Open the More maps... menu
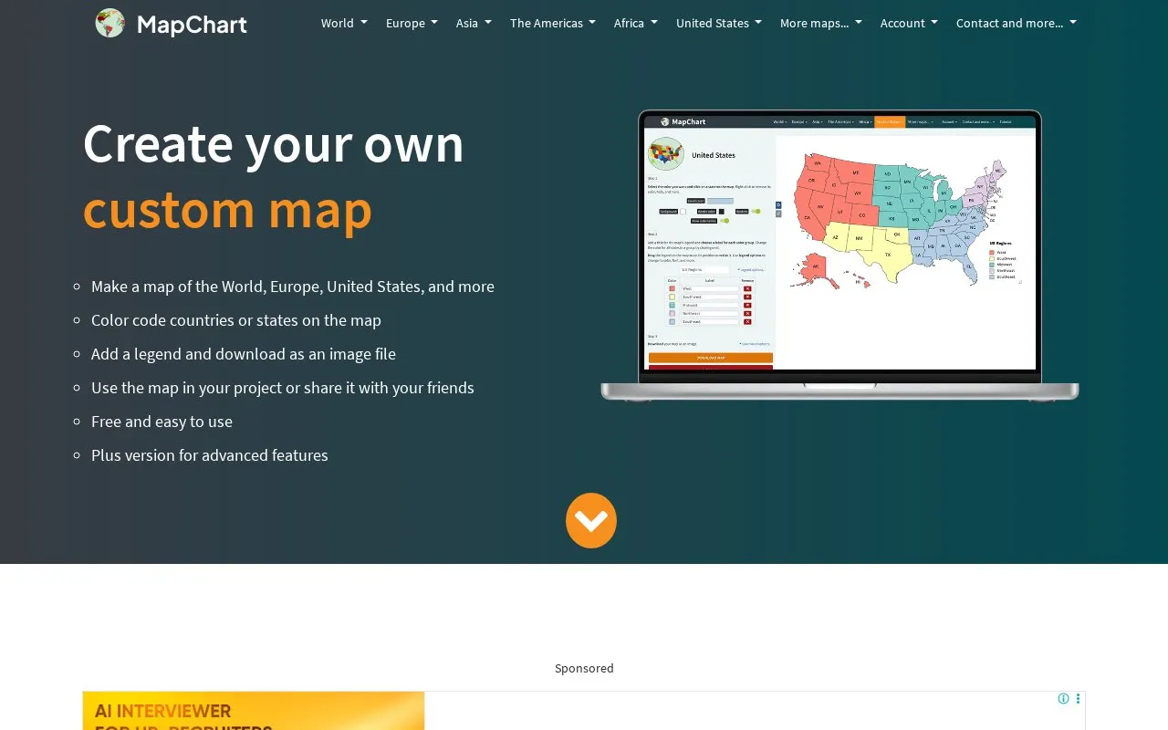Viewport: 1168px width, 730px height. click(x=821, y=23)
